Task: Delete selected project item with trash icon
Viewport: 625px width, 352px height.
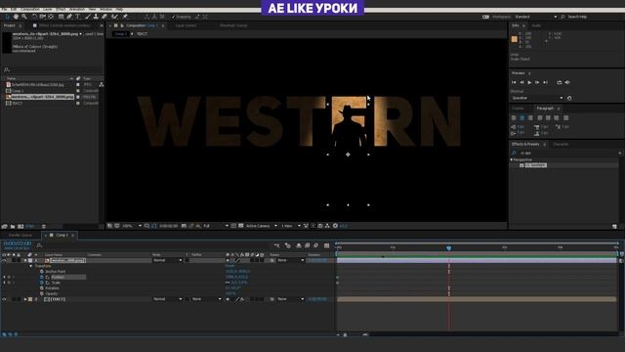Action: 44,226
